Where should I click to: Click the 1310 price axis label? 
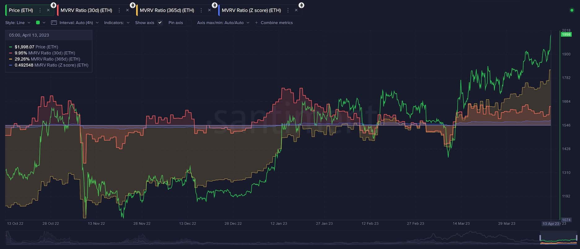point(566,173)
